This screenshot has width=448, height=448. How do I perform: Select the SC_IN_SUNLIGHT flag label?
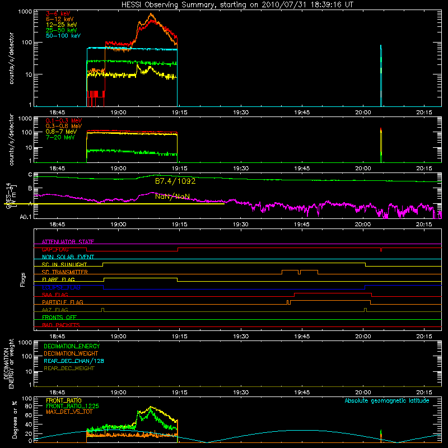click(x=64, y=264)
